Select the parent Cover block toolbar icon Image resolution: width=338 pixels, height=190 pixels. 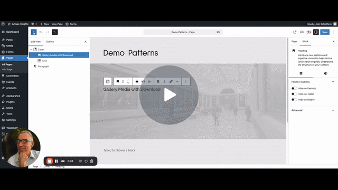pos(108,81)
